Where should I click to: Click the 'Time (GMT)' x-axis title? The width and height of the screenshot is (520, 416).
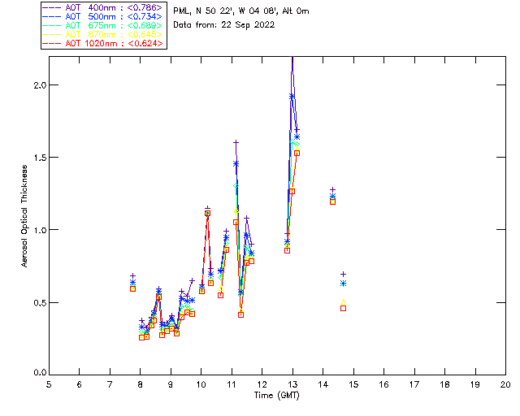point(276,394)
